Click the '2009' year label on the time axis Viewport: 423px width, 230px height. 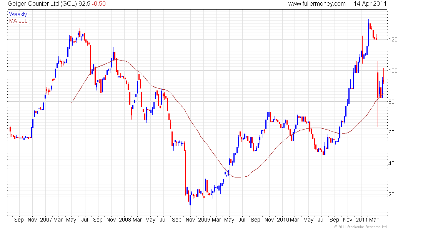coord(204,220)
